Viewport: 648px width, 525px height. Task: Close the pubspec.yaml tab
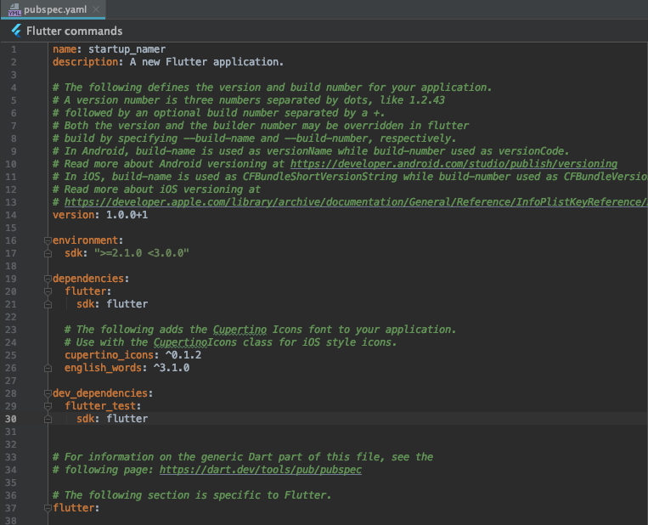point(96,9)
